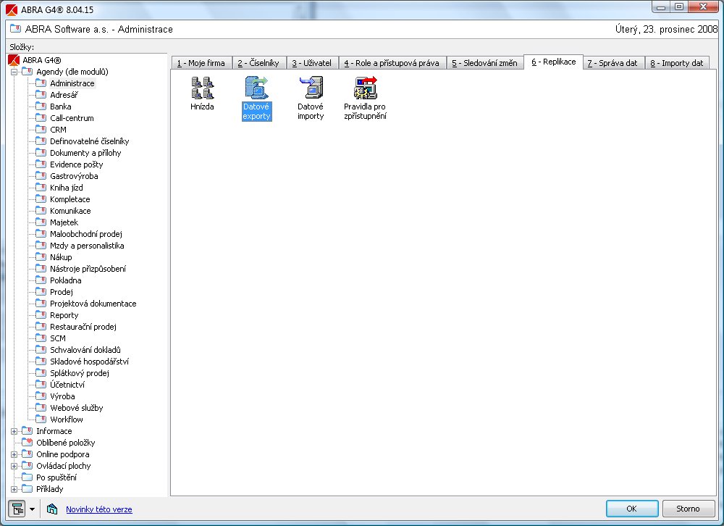
Task: Open the 3 - Uživatel tab
Action: [311, 63]
